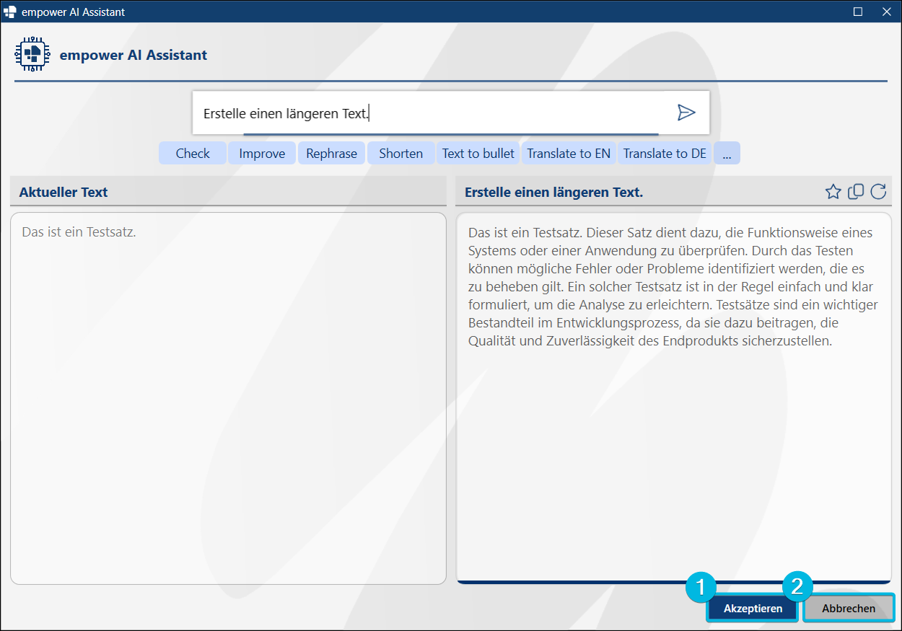Click the Text to bullet action

point(478,153)
